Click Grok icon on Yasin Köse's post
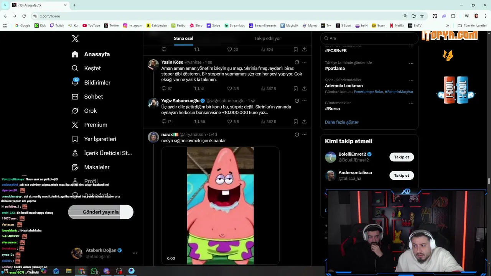The width and height of the screenshot is (491, 276). click(x=297, y=62)
